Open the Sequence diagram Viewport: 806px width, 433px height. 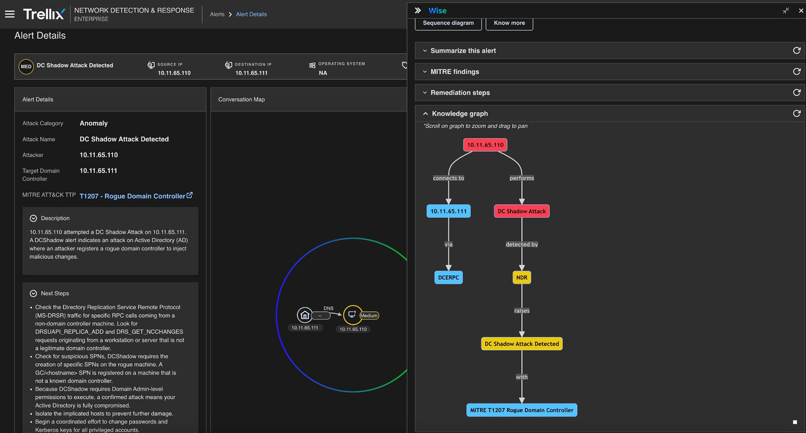[448, 23]
